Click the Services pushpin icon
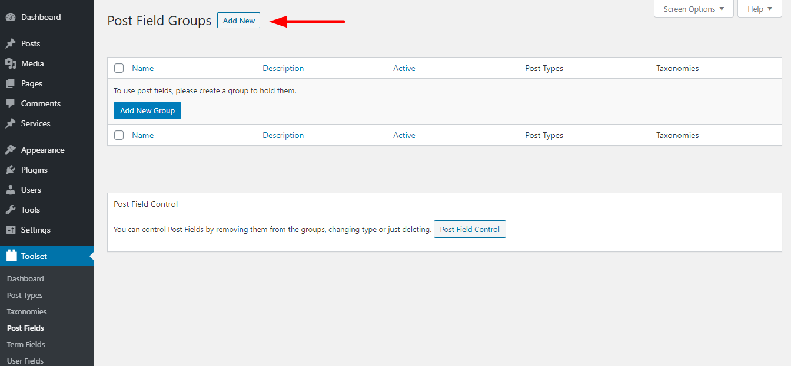The height and width of the screenshot is (366, 791). (x=11, y=123)
